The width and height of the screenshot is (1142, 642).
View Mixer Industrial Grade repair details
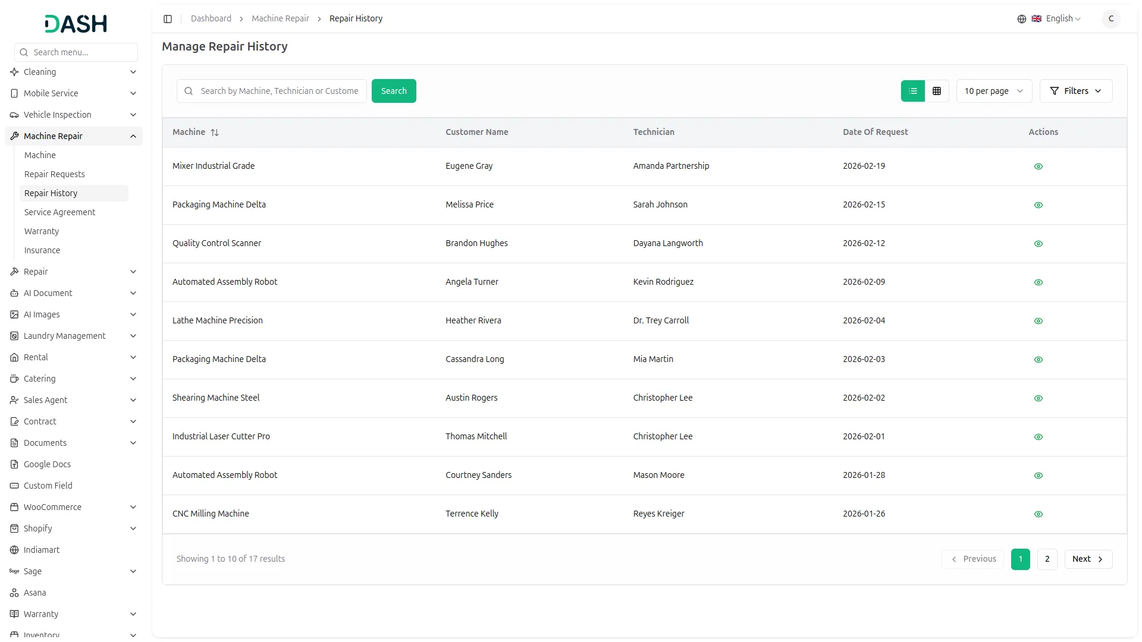(x=1038, y=166)
